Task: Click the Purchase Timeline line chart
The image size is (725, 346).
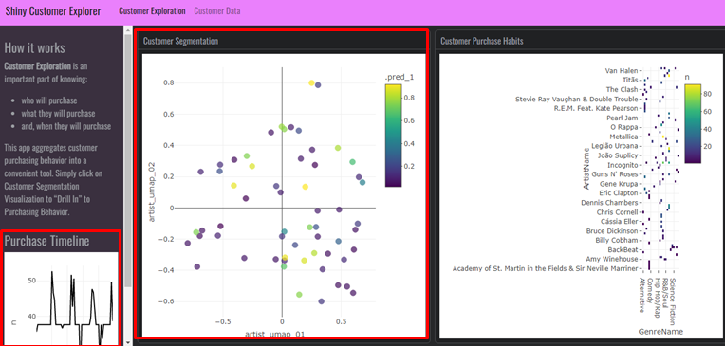Action: point(61,299)
